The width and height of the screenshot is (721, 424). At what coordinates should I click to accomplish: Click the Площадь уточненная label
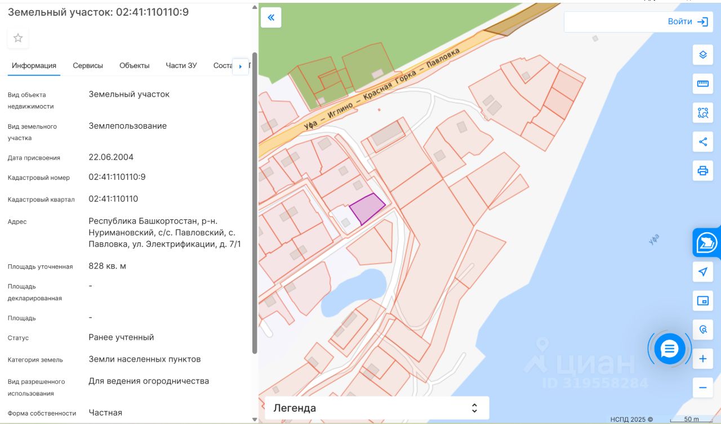coord(41,267)
